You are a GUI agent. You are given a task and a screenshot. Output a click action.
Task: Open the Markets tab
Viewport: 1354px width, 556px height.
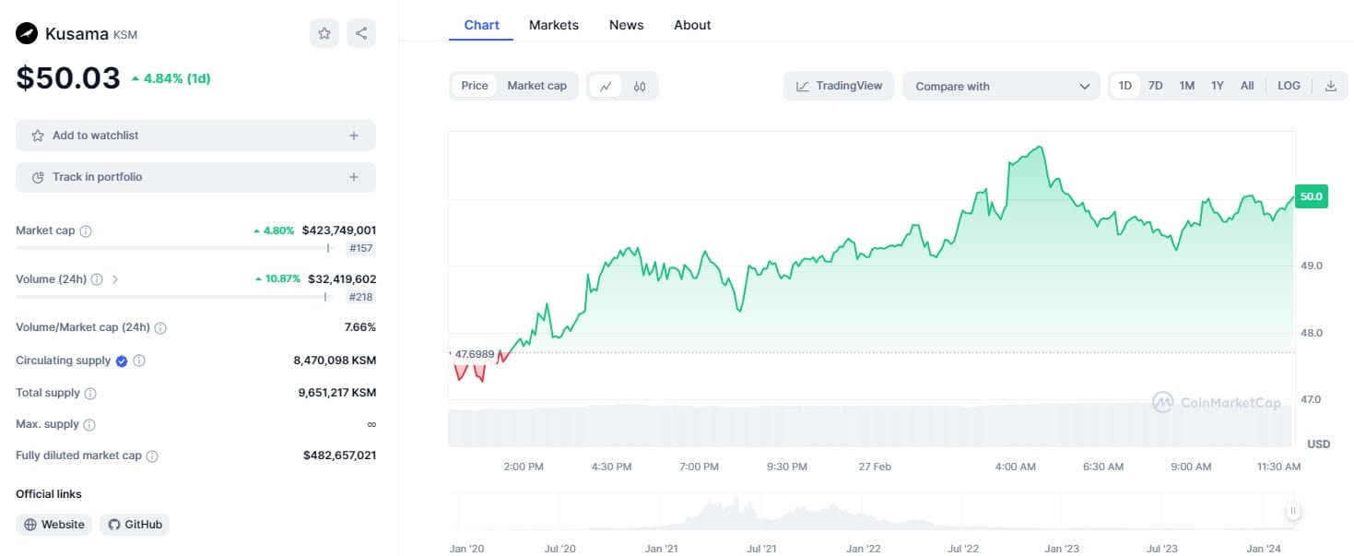(554, 25)
